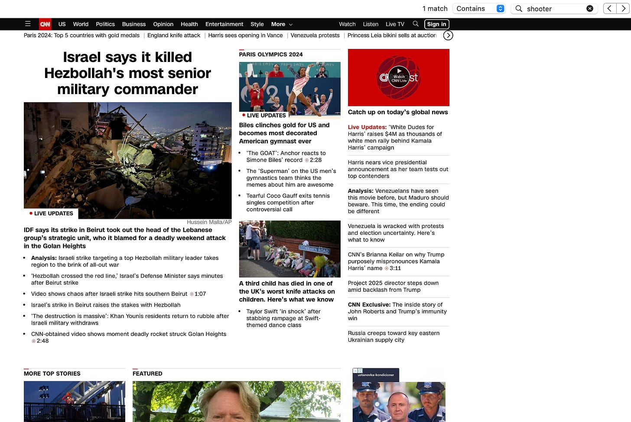Open Paris 2024 gold medals trending link
The width and height of the screenshot is (631, 422).
click(81, 36)
